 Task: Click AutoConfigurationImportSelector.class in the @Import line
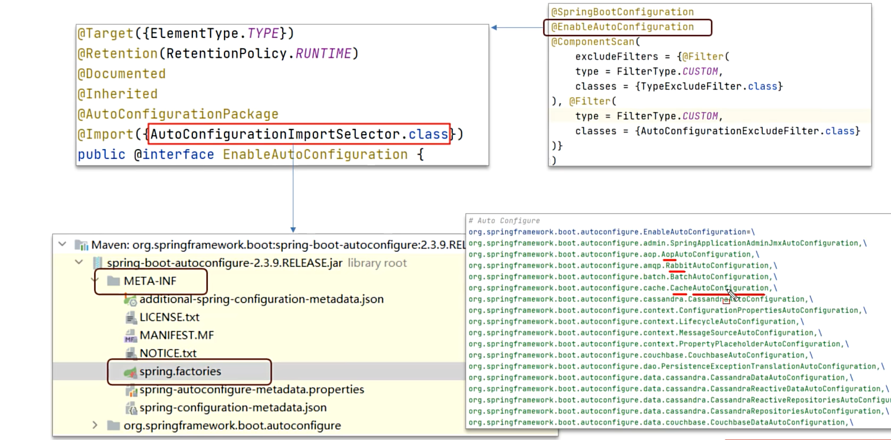(299, 134)
